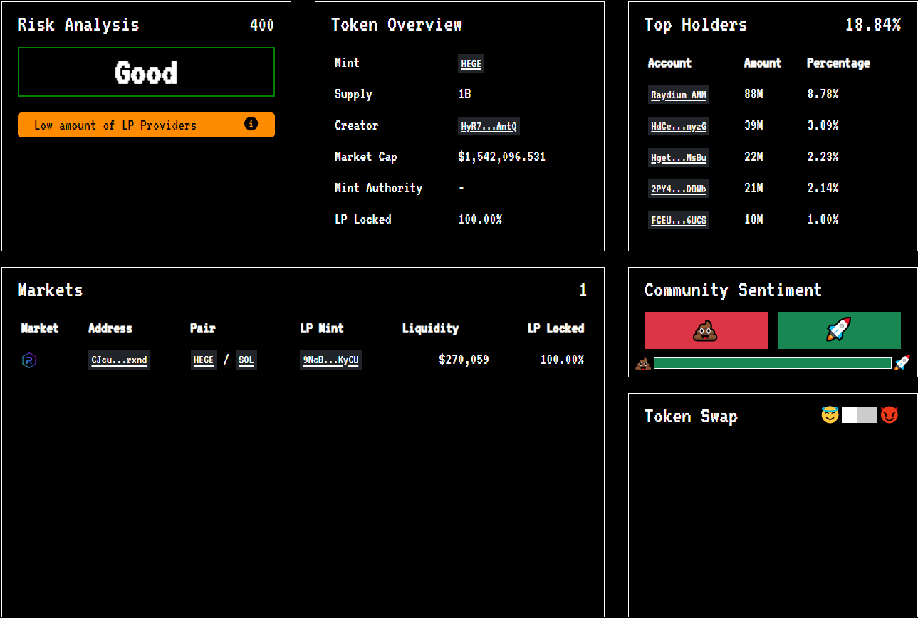This screenshot has height=618, width=918.
Task: Click the 39M amount for HdCe...myzG
Action: point(753,125)
